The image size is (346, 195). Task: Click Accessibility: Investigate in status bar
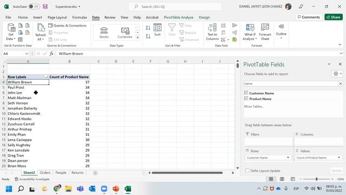point(32,179)
